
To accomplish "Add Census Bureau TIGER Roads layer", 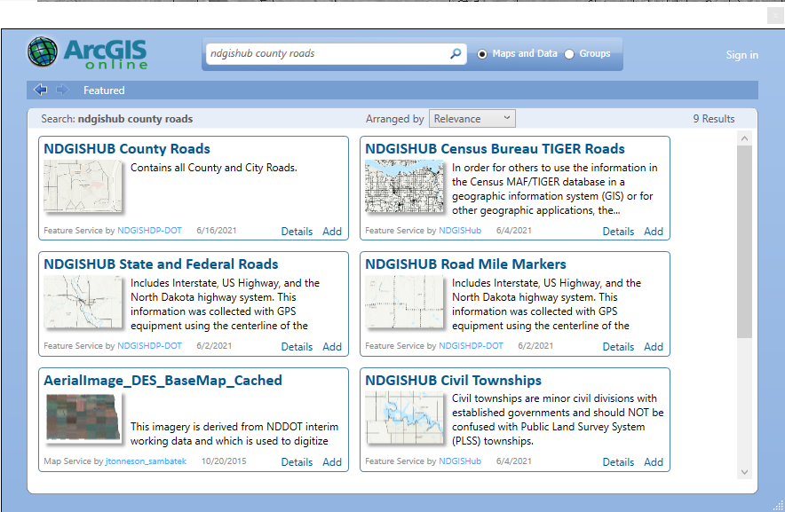I will pos(654,232).
